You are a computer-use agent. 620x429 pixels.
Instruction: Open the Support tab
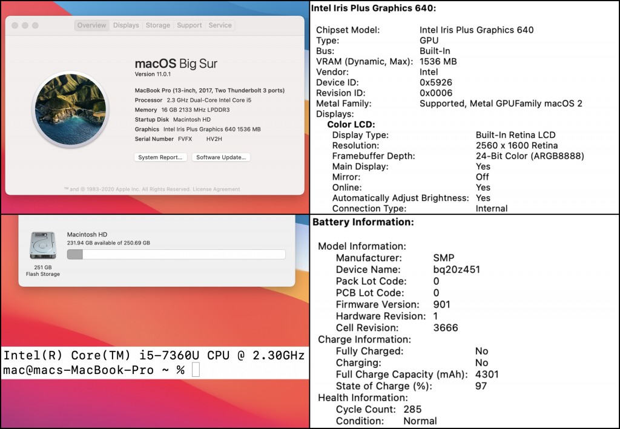tap(190, 25)
